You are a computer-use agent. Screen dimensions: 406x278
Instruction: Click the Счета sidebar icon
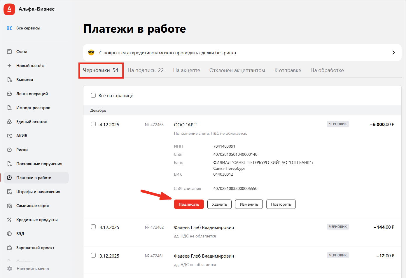9,52
